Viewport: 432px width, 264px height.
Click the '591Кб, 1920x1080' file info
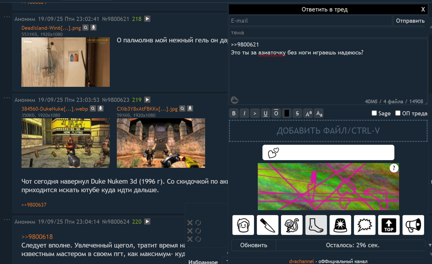click(136, 115)
